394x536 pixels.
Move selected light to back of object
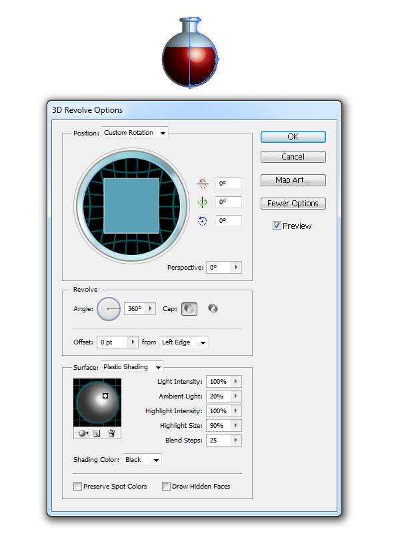[x=82, y=433]
